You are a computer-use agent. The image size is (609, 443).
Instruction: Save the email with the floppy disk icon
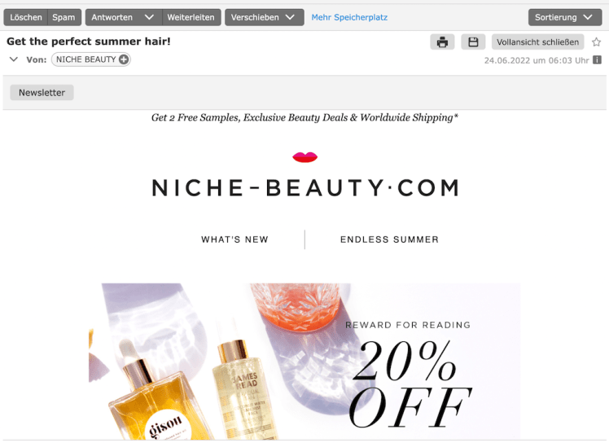click(x=473, y=42)
